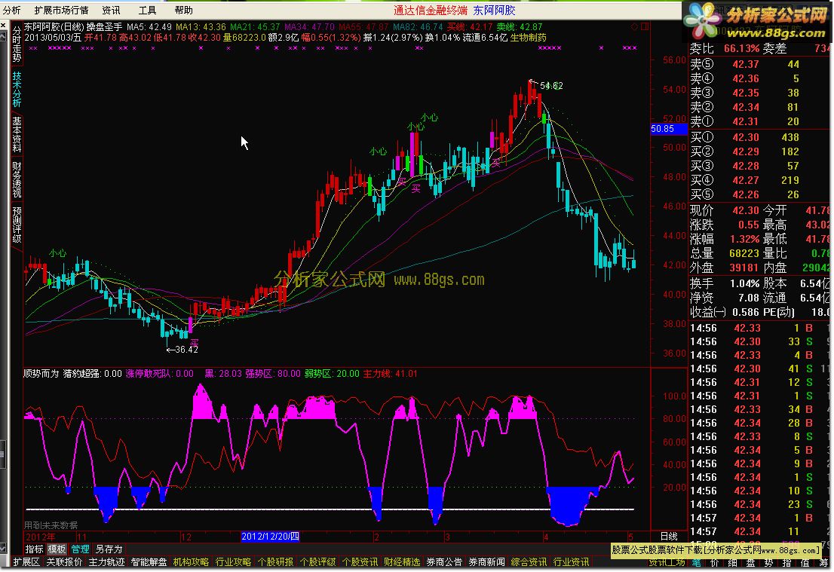834x572 pixels.
Task: Open the 综合资讯 bottom tab
Action: (529, 562)
